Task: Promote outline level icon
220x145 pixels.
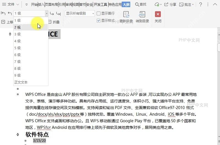Action: 10,13
